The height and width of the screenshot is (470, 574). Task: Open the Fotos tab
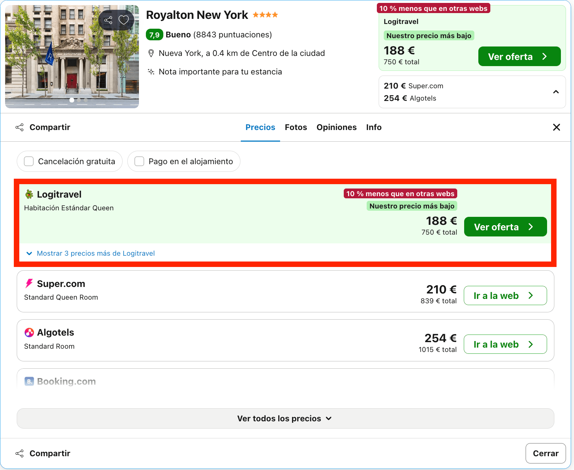click(x=296, y=127)
